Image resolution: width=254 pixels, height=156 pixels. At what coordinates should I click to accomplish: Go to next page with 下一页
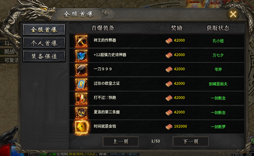[x=190, y=142]
